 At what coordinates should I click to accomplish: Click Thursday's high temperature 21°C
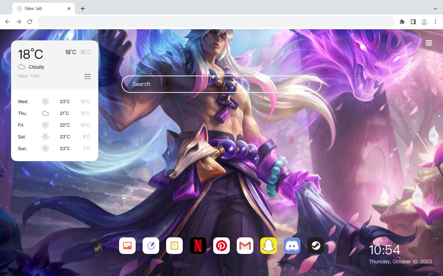click(64, 113)
